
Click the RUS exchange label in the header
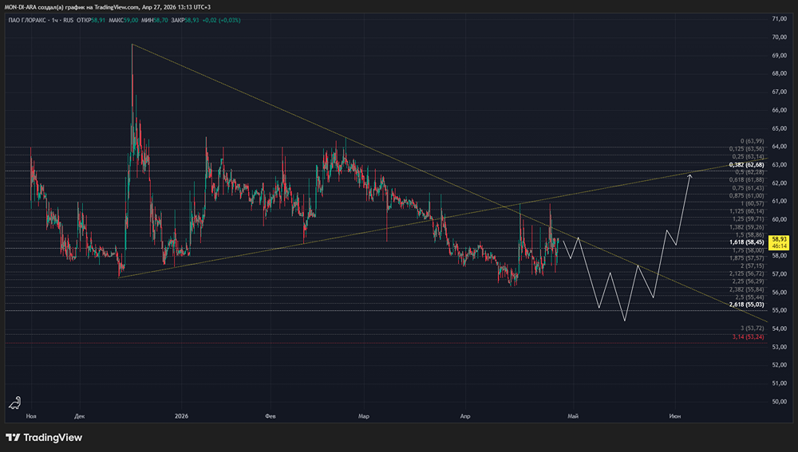(68, 21)
